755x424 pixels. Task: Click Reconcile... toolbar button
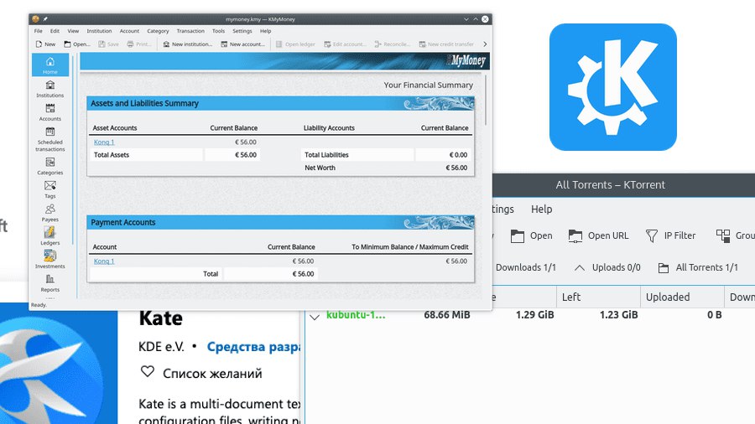point(392,44)
